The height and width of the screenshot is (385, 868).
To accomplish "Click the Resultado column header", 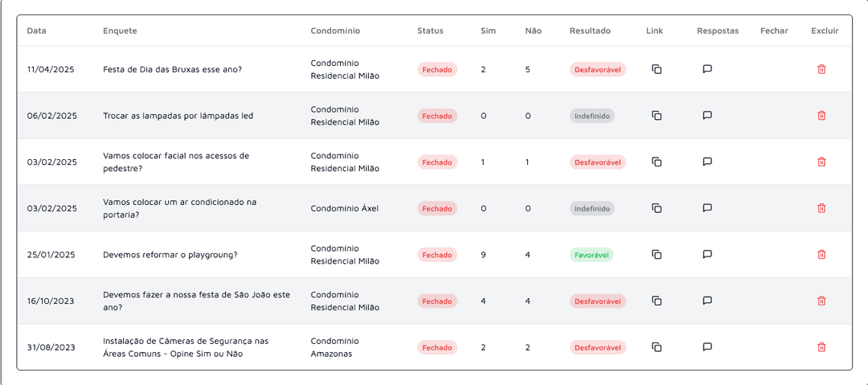I will (590, 31).
